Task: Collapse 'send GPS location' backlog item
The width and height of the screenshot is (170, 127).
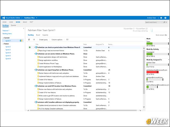Action: pyautogui.click(x=35, y=86)
